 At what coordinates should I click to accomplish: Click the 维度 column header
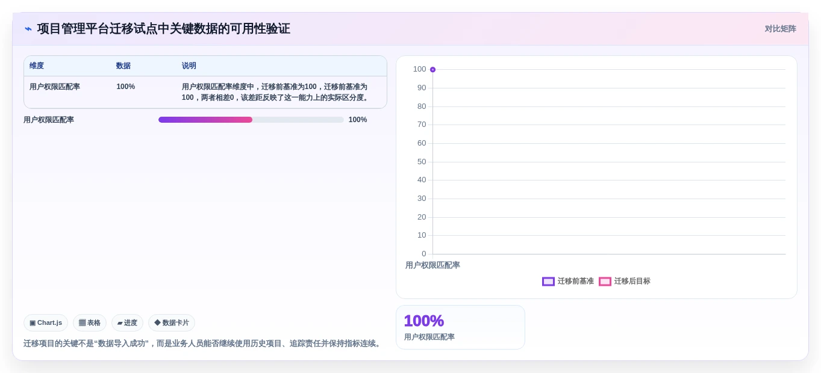(x=37, y=66)
